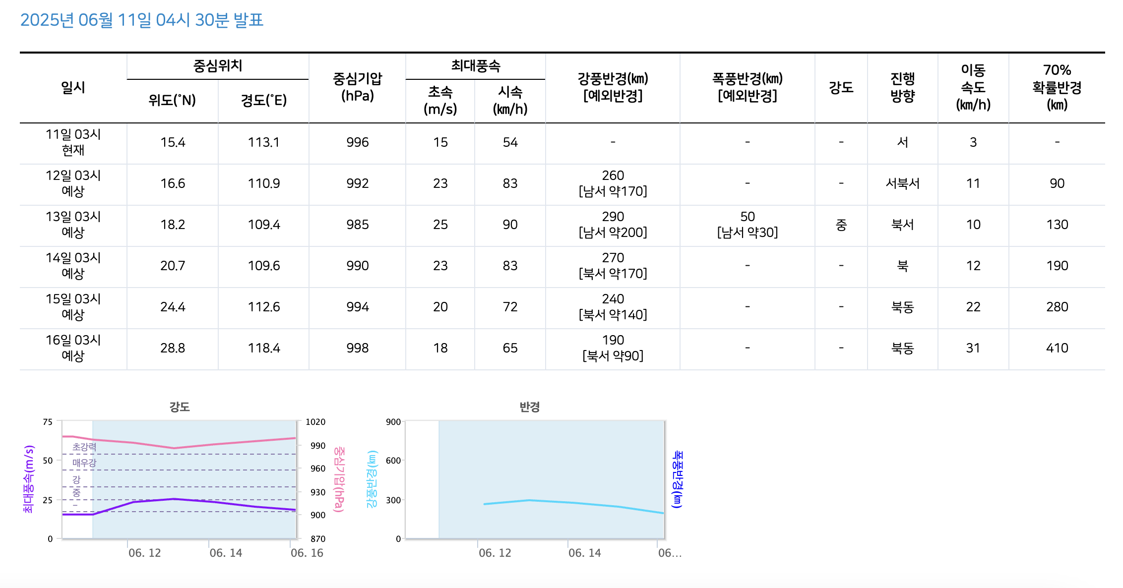Select the blue 강풍반경 line in the 반경 chart
This screenshot has height=588, width=1123.
(x=533, y=501)
